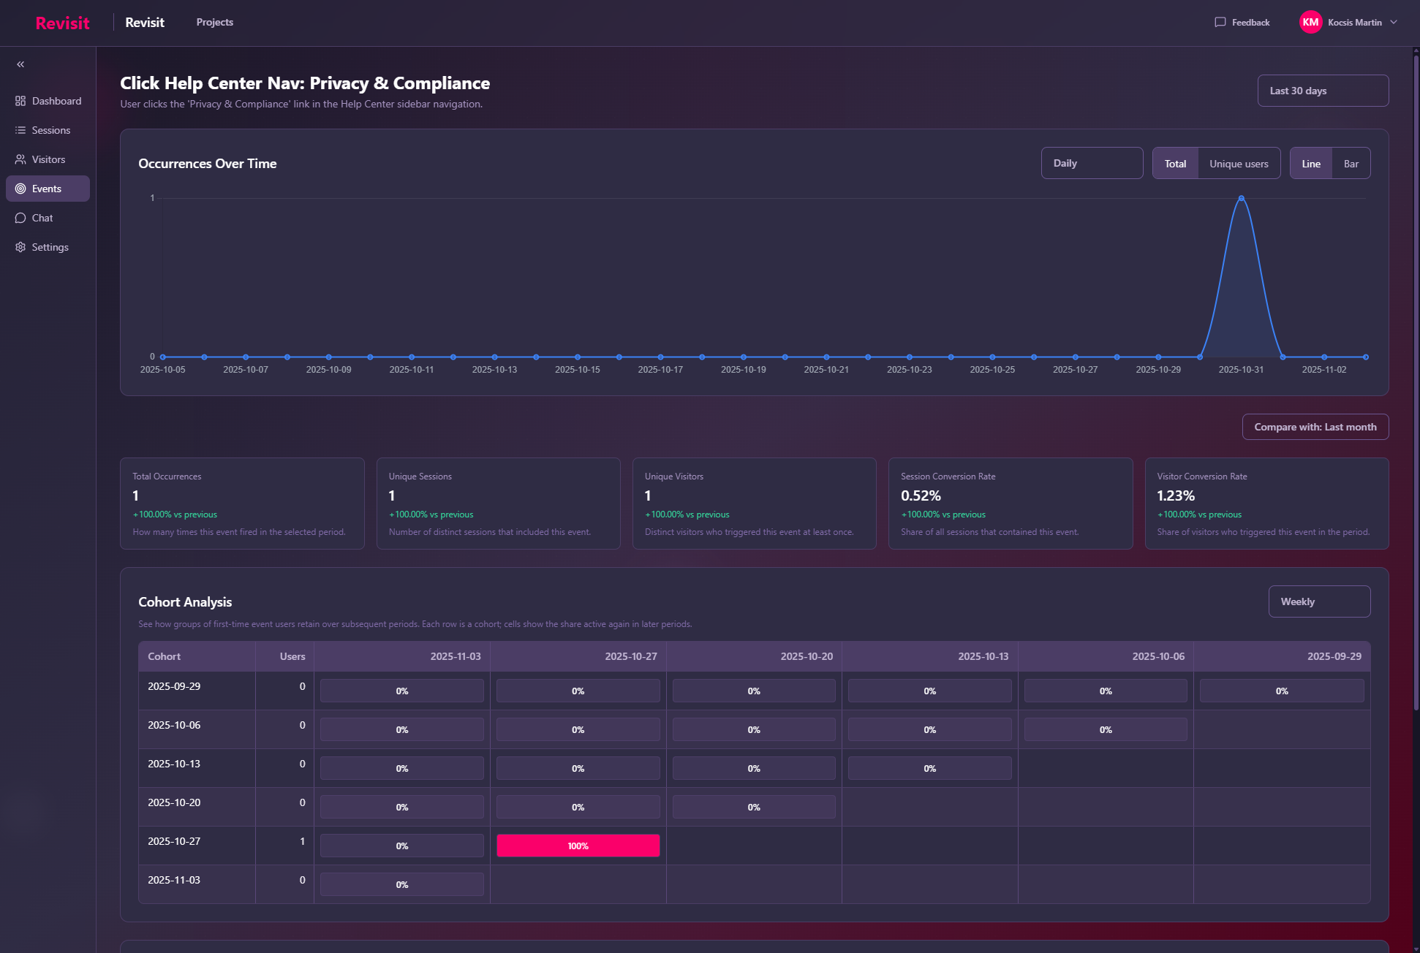The image size is (1420, 953).
Task: Open Settings from the sidebar
Action: pyautogui.click(x=50, y=247)
